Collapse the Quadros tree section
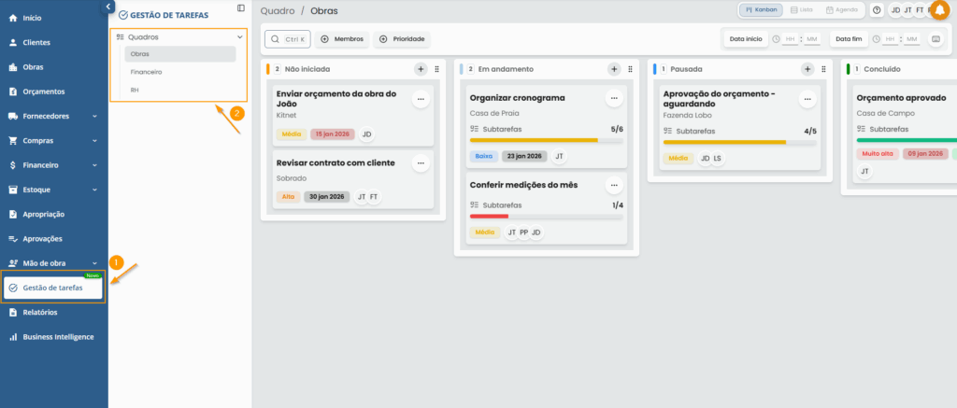The height and width of the screenshot is (408, 957). point(240,37)
